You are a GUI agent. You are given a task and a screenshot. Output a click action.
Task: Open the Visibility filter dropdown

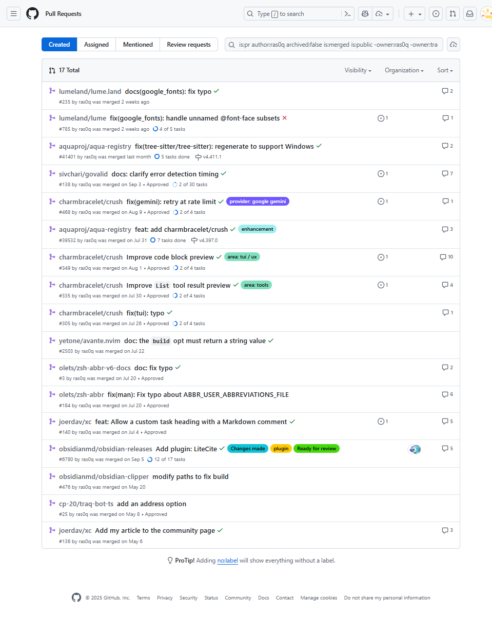[358, 70]
